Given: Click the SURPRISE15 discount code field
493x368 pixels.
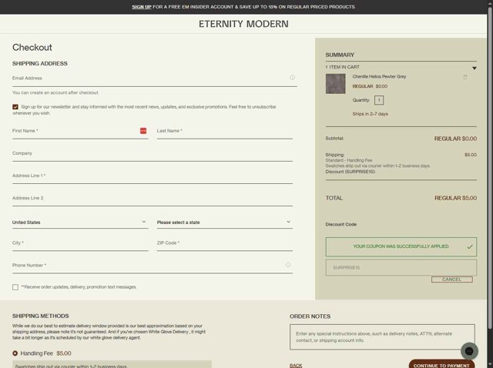Looking at the screenshot, I should (401, 267).
